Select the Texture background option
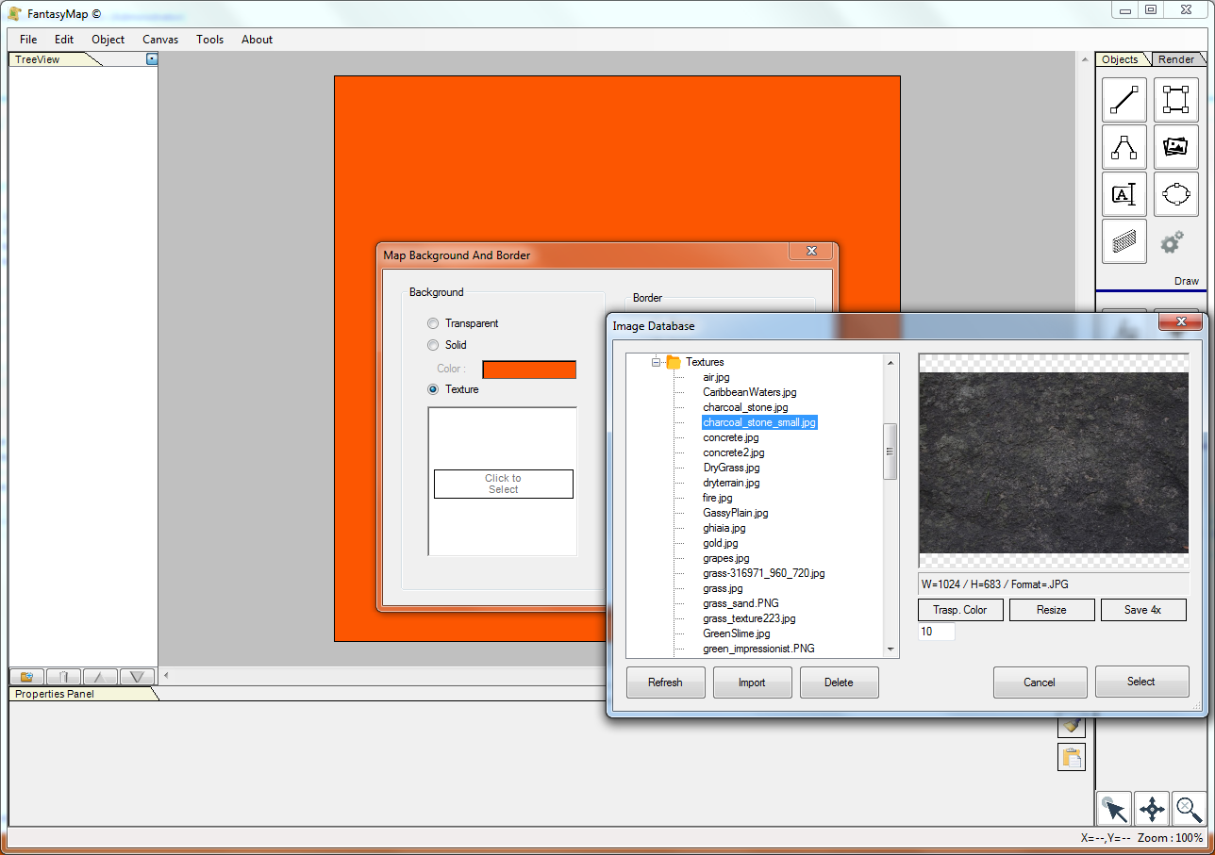 click(x=433, y=389)
